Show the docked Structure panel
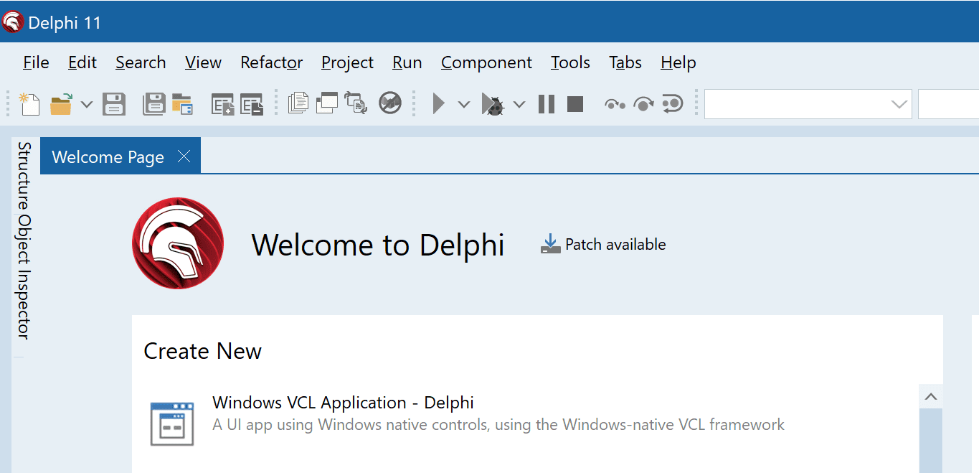Screen dimensions: 979x473 [24, 177]
